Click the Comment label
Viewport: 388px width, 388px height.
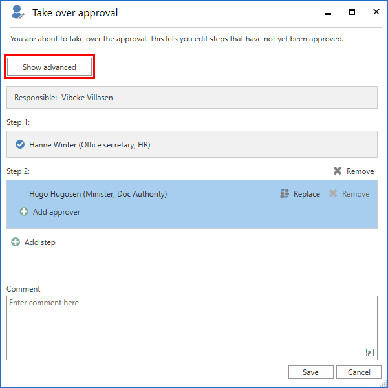click(x=23, y=289)
